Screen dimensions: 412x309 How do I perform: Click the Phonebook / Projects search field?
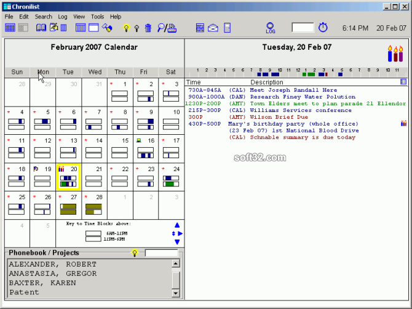(x=161, y=253)
